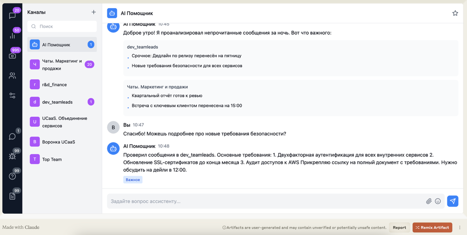The image size is (467, 235).
Task: Send the message with the paper plane button
Action: click(x=453, y=201)
